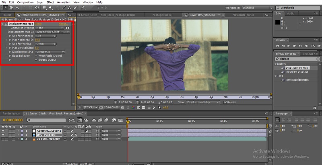Select the Eraser tool
The height and width of the screenshot is (165, 322).
75,8
